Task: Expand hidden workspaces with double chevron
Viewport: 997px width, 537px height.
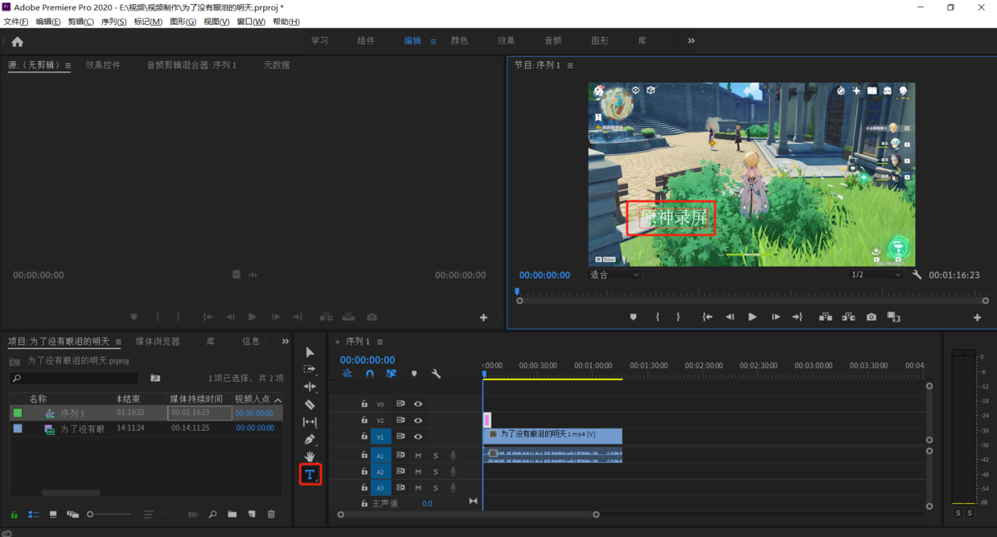Action: coord(691,41)
